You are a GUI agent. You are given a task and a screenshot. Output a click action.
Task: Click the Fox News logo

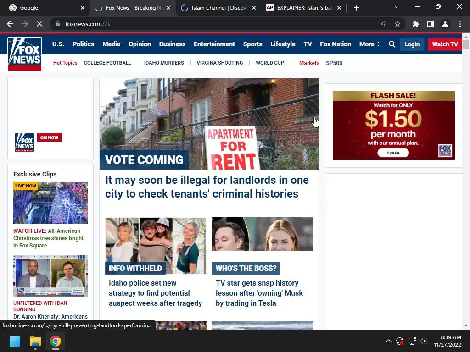tap(25, 54)
